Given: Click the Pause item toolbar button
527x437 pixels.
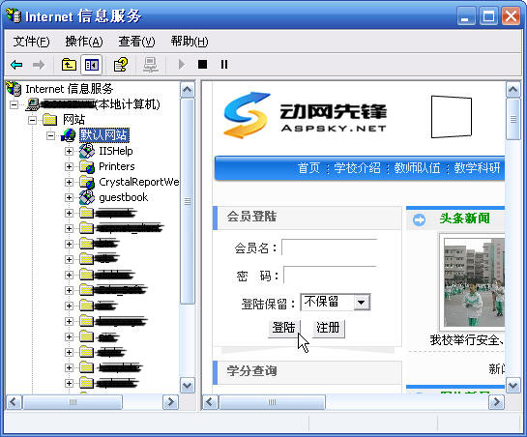Looking at the screenshot, I should (x=224, y=64).
